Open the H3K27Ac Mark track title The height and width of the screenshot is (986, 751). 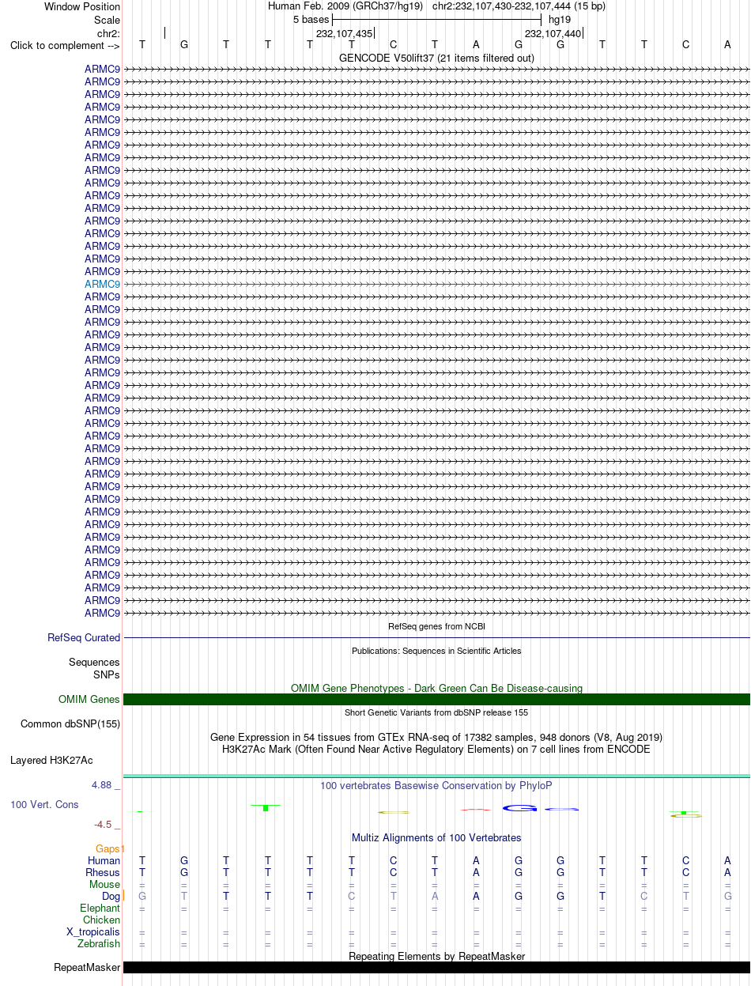coord(436,749)
